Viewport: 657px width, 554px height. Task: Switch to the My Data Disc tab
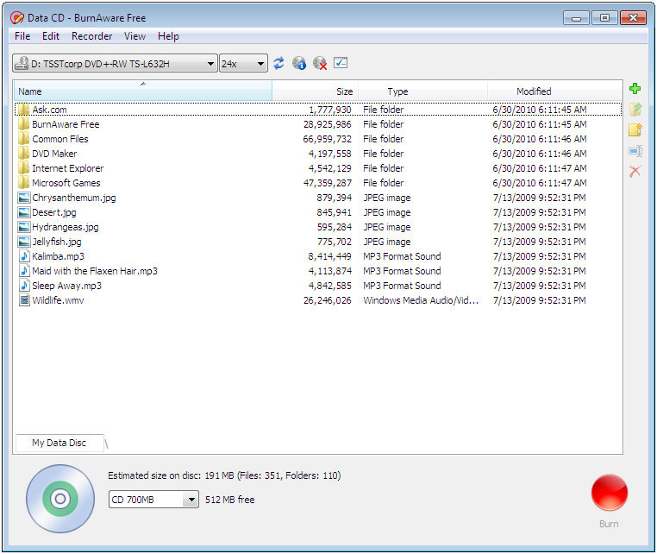[x=59, y=443]
